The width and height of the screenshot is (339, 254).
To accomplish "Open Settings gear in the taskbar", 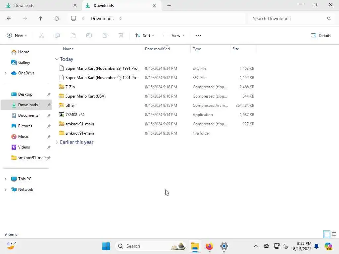I will click(x=224, y=246).
